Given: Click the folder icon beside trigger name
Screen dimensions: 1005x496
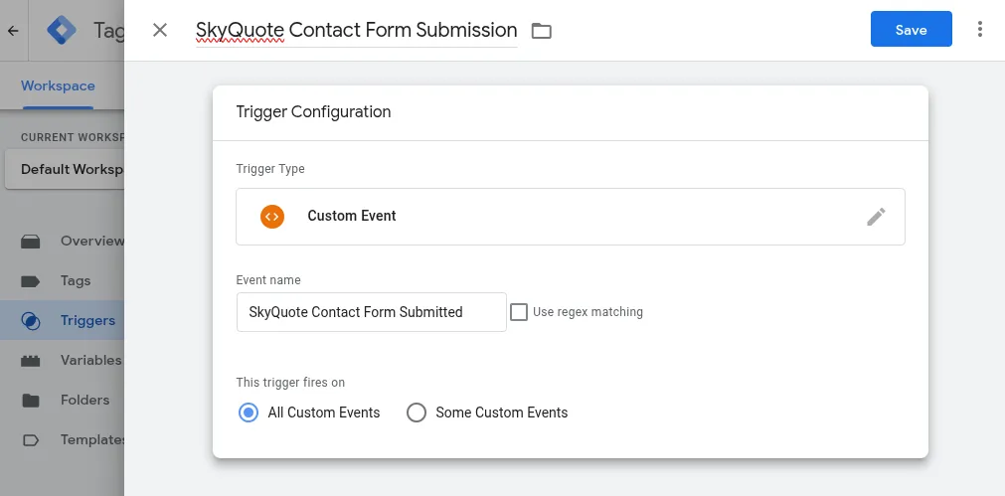Looking at the screenshot, I should click(x=542, y=30).
